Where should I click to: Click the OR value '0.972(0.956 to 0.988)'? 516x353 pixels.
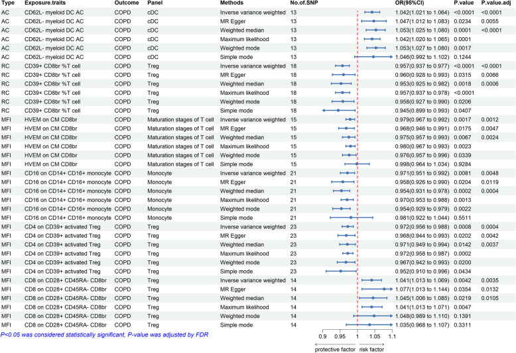422,227
